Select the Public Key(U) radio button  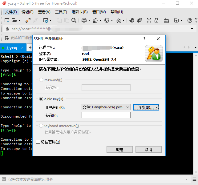(41, 99)
